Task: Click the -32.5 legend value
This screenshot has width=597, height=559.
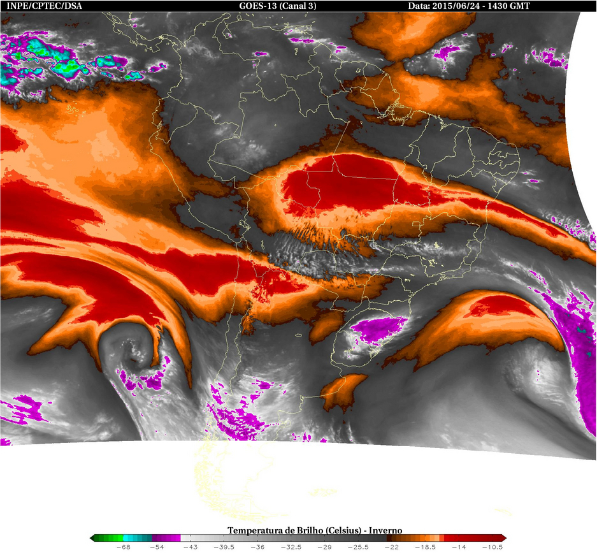Action: [x=291, y=547]
